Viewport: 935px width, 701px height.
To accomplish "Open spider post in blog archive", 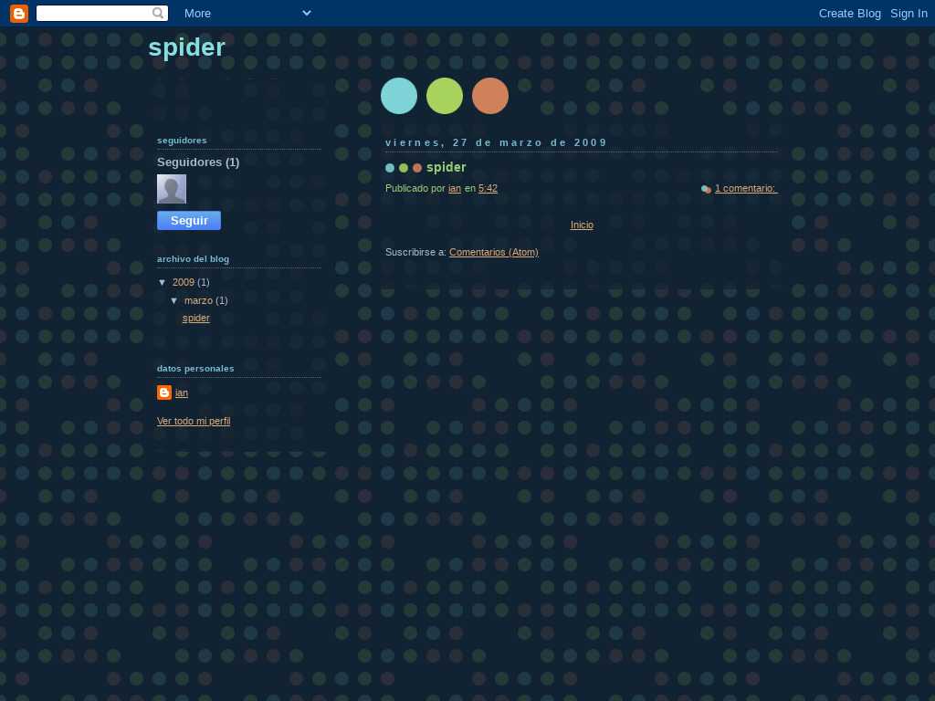I will tap(196, 318).
